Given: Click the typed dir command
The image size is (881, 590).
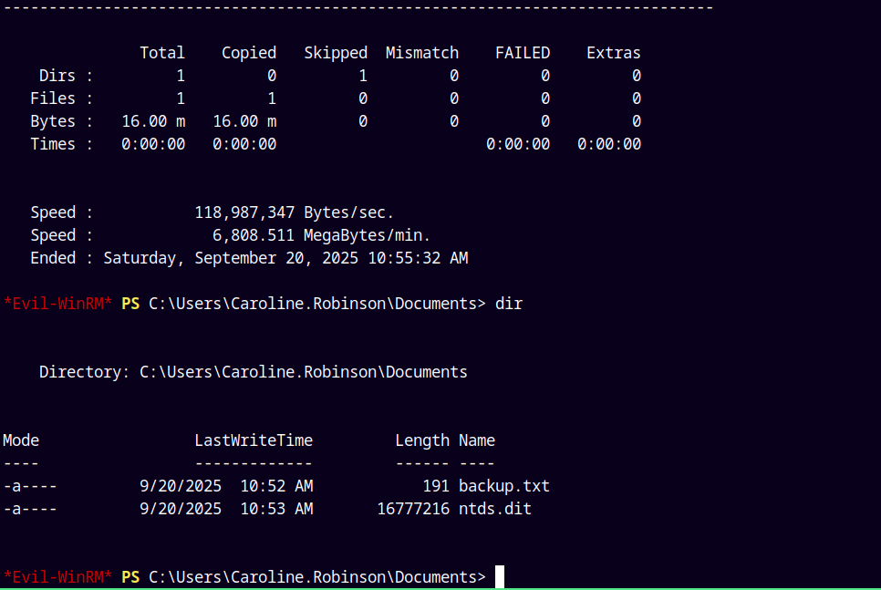Looking at the screenshot, I should (508, 304).
